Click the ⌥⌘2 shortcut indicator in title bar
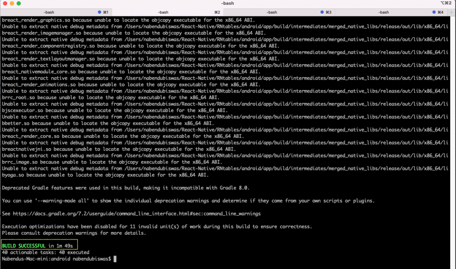The width and height of the screenshot is (456, 269). [446, 4]
